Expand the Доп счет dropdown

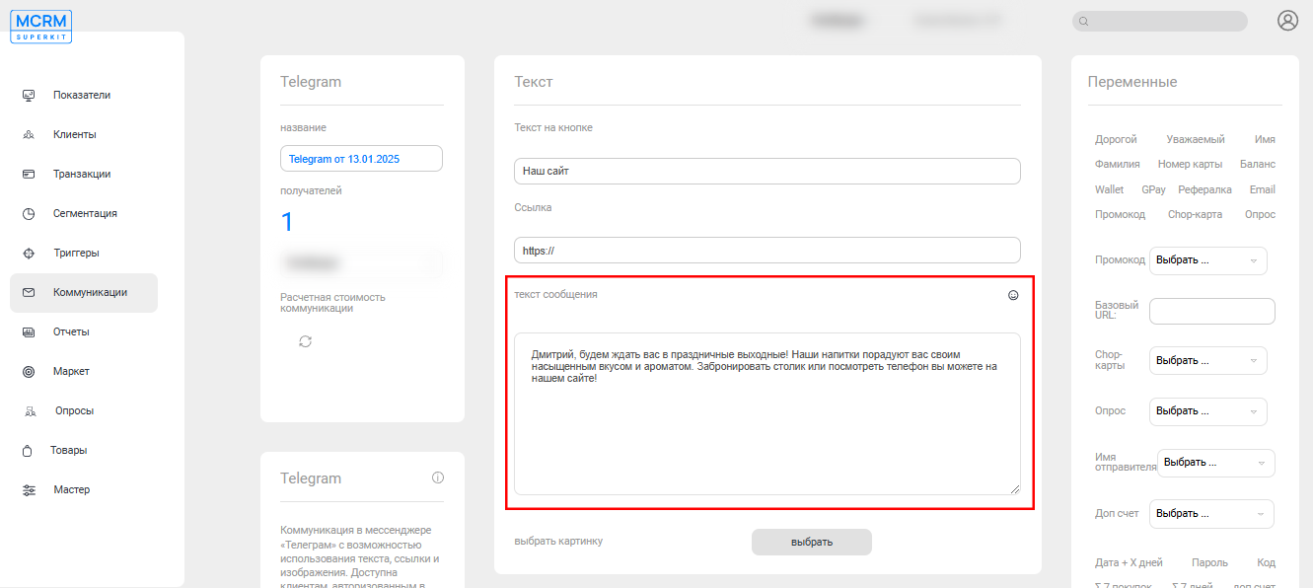click(1212, 514)
